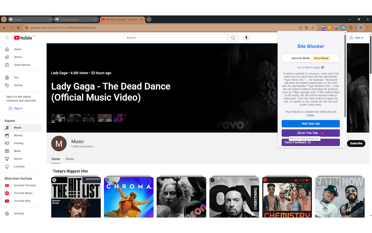Open a new browser tab
372x233 pixels.
pyautogui.click(x=149, y=20)
